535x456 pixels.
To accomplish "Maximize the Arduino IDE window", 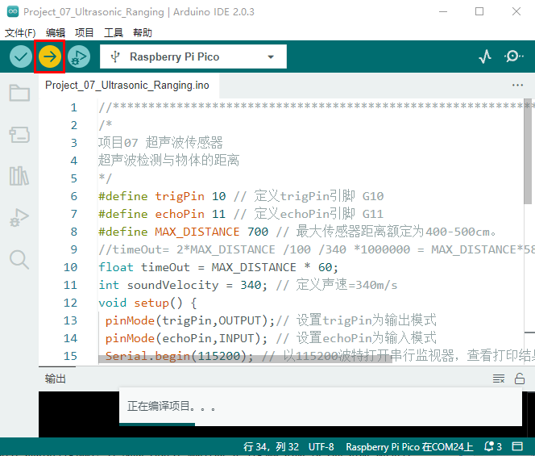I will click(479, 11).
